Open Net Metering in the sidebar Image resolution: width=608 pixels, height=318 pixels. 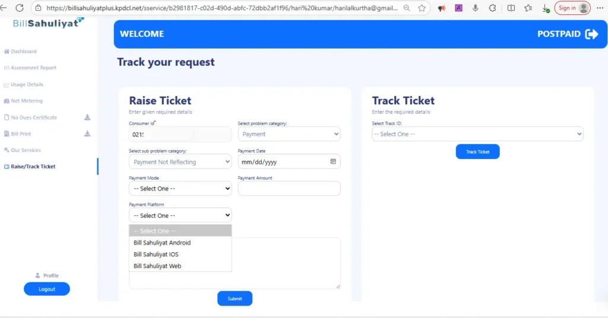(27, 101)
